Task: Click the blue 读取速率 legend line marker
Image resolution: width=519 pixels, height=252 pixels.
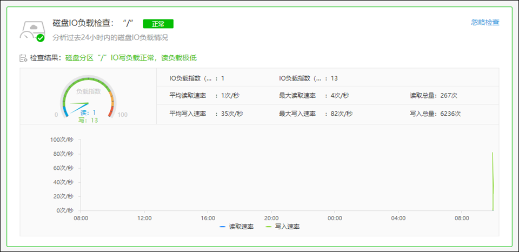Action: pyautogui.click(x=223, y=227)
